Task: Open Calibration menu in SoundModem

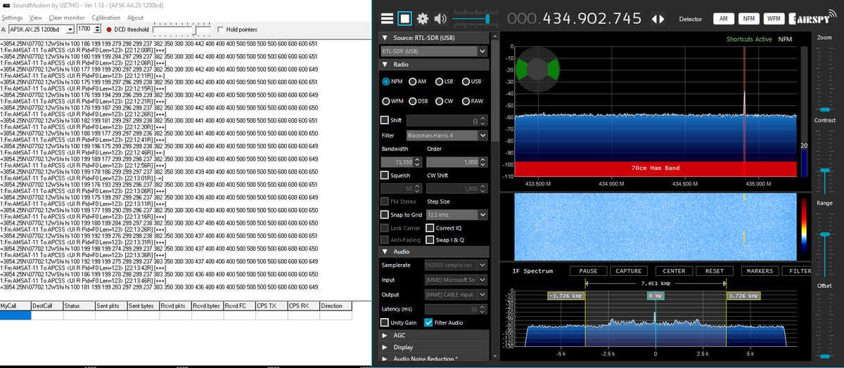Action: pos(106,17)
